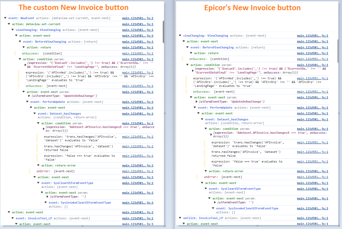Open the source link beside custom panel's 'onError: [event-next]'

[x=138, y=171]
